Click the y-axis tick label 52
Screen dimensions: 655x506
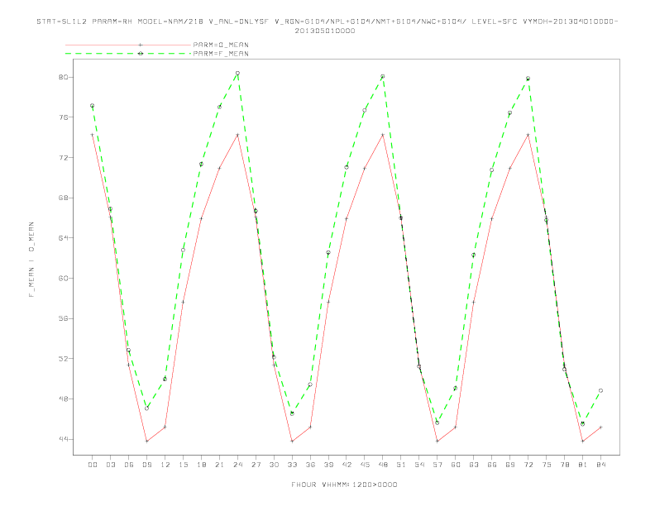pyautogui.click(x=63, y=359)
